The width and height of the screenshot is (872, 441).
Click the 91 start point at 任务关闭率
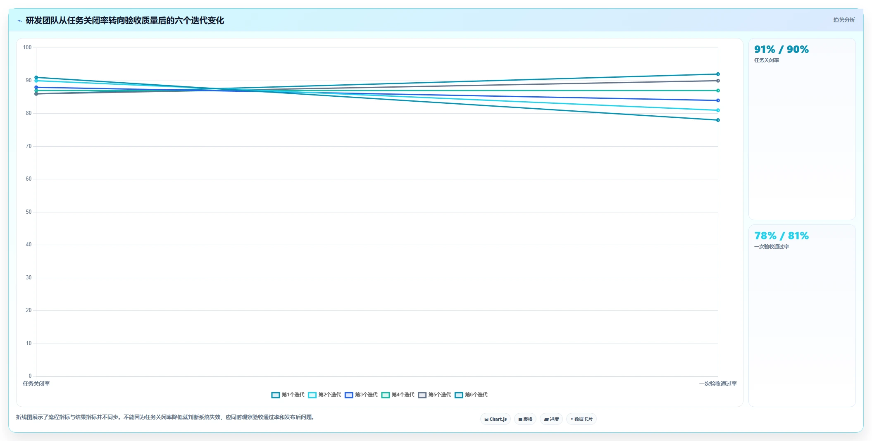click(36, 77)
